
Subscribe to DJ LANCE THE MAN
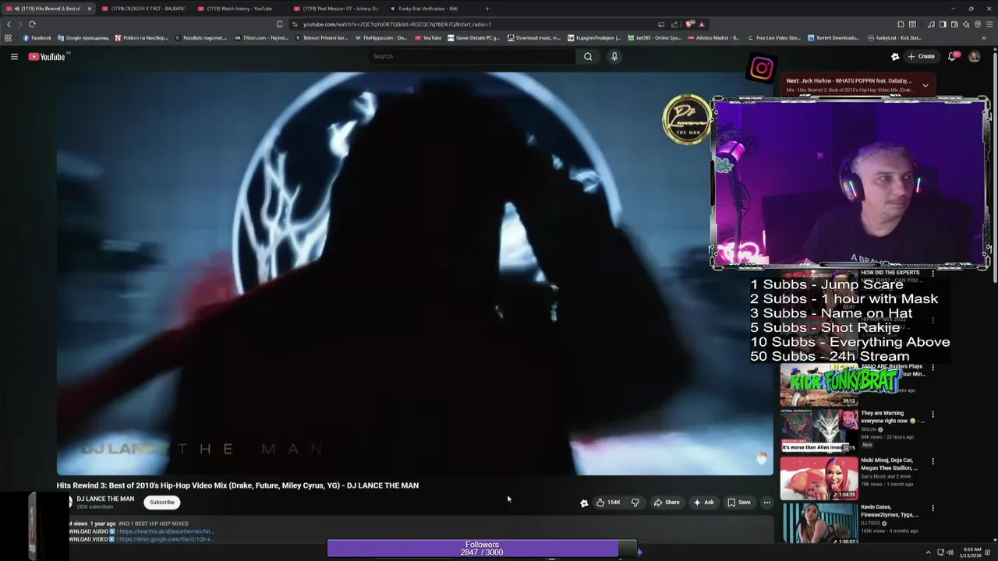point(162,503)
